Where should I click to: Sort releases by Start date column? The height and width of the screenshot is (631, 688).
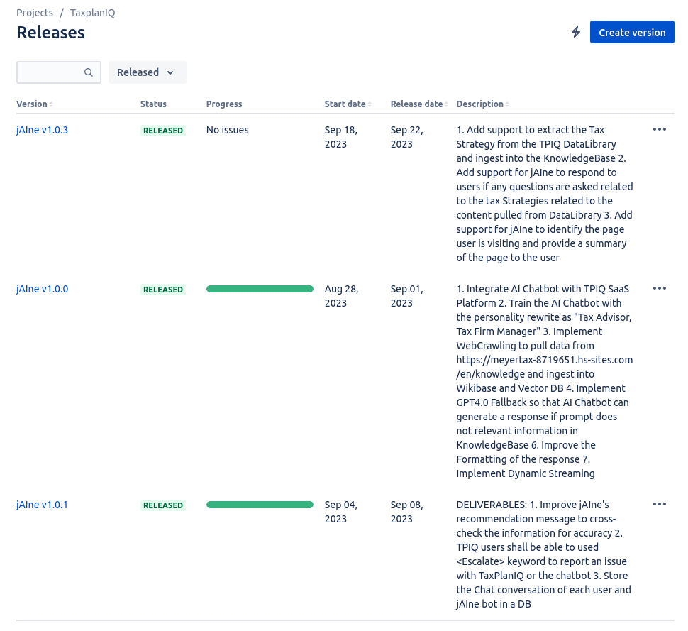[348, 104]
